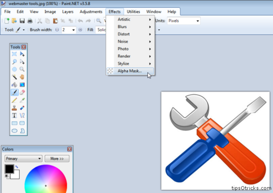273x193 pixels.
Task: Select the Text tool
Action: [14, 115]
